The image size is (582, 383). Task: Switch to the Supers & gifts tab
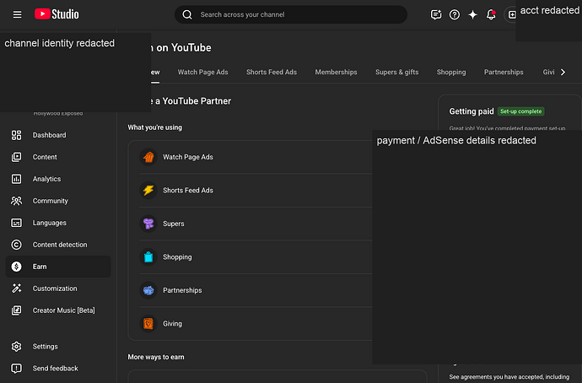(396, 72)
